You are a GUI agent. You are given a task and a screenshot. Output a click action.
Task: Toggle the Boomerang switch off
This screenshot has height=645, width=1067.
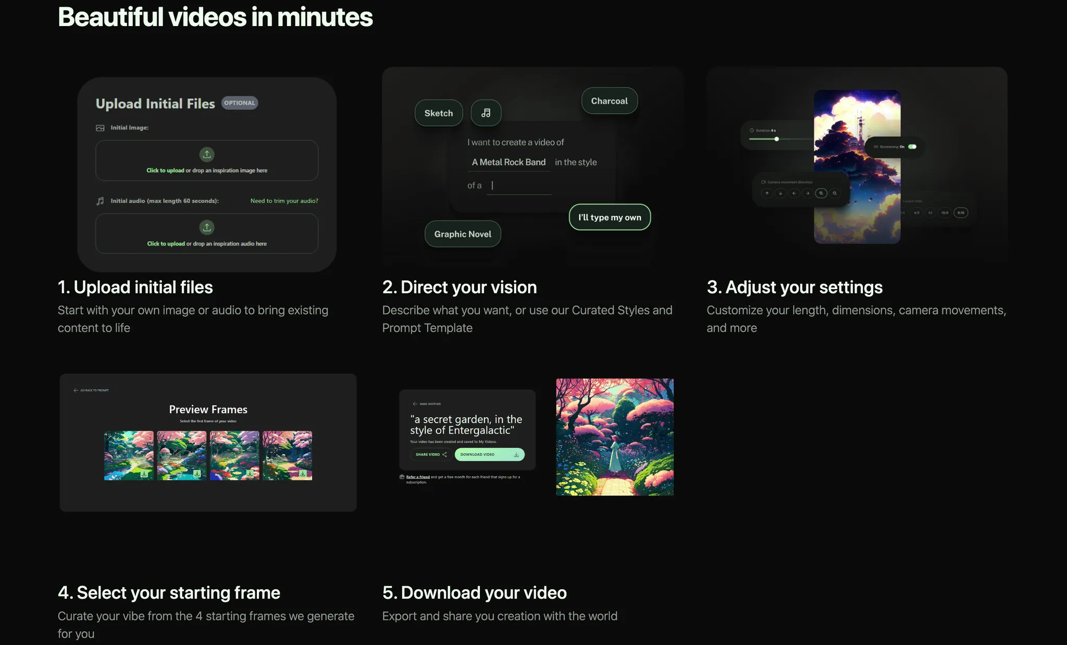click(x=912, y=147)
